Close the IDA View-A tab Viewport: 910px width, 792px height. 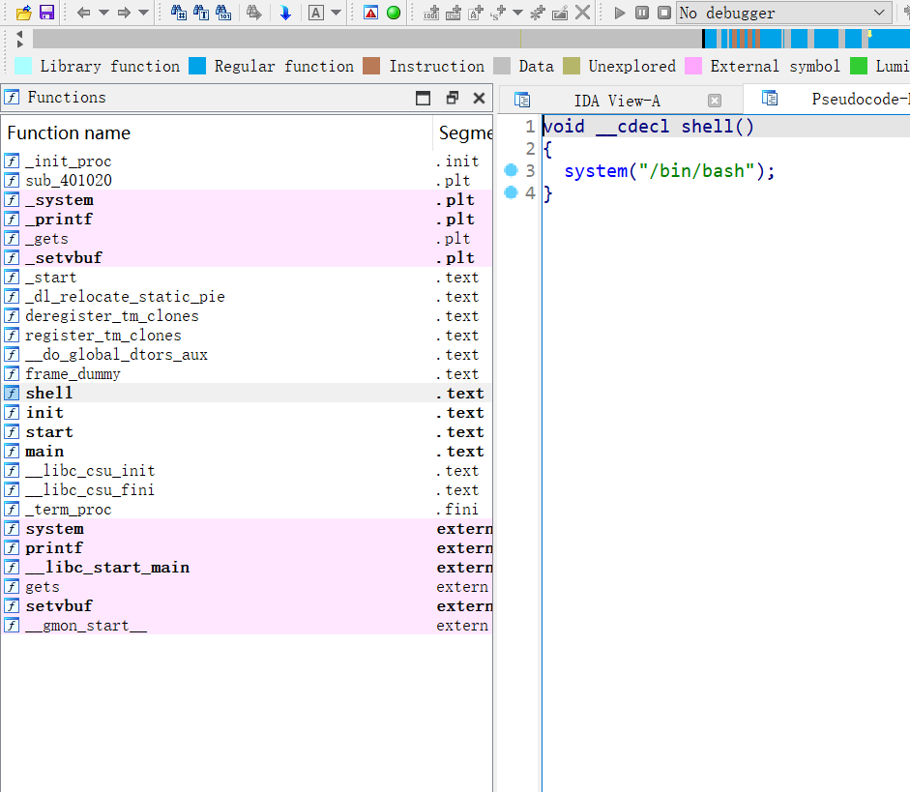pyautogui.click(x=715, y=101)
